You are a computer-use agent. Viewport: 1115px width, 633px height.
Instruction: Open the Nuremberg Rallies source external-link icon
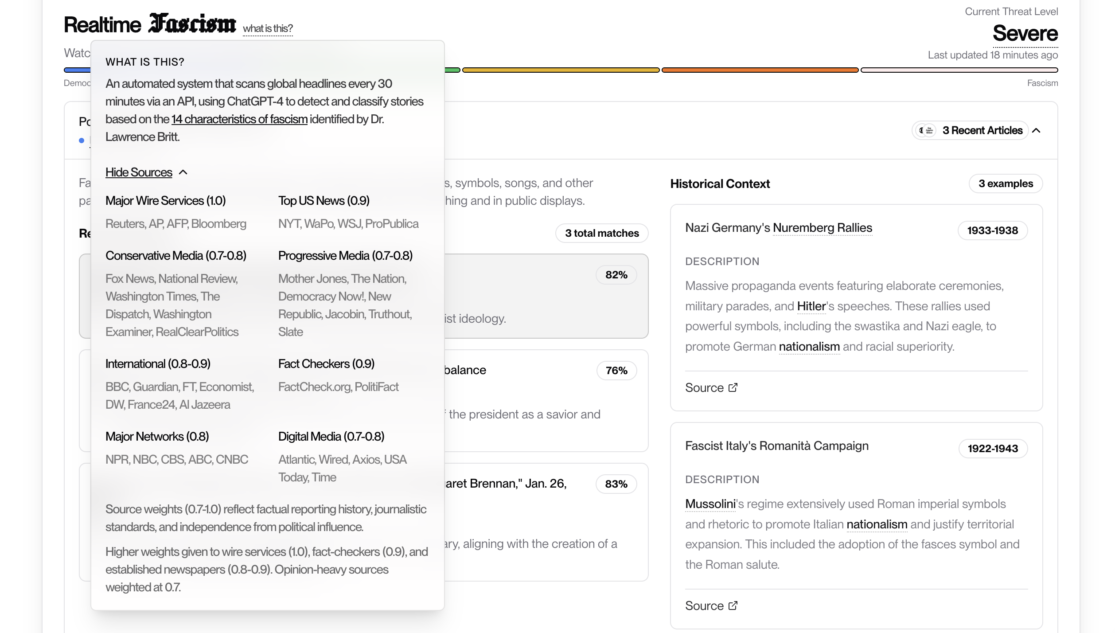coord(733,387)
